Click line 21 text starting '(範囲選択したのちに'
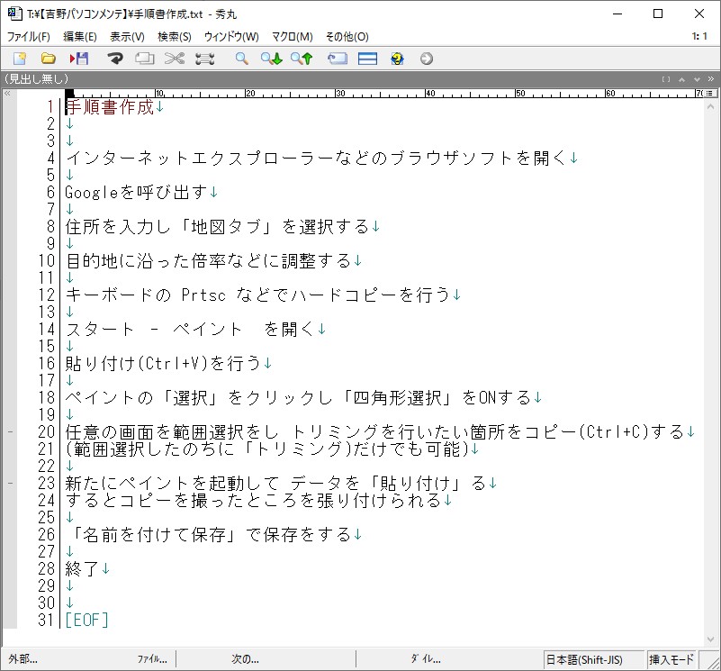Viewport: 721px width, 671px height. (267, 449)
